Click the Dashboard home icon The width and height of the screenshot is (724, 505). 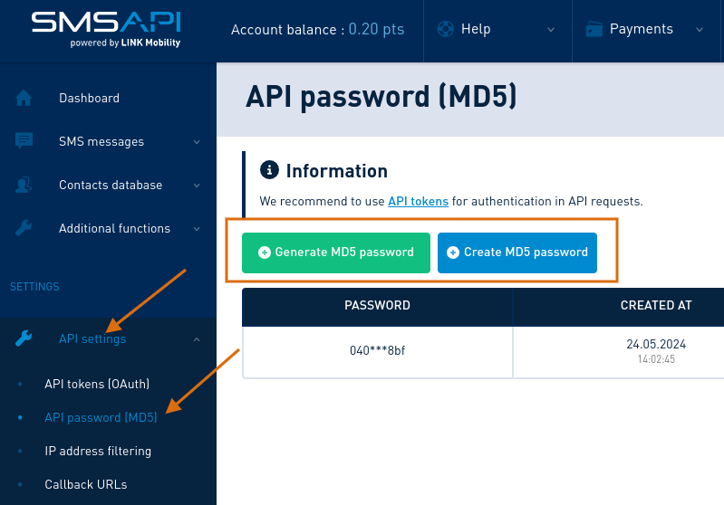24,98
